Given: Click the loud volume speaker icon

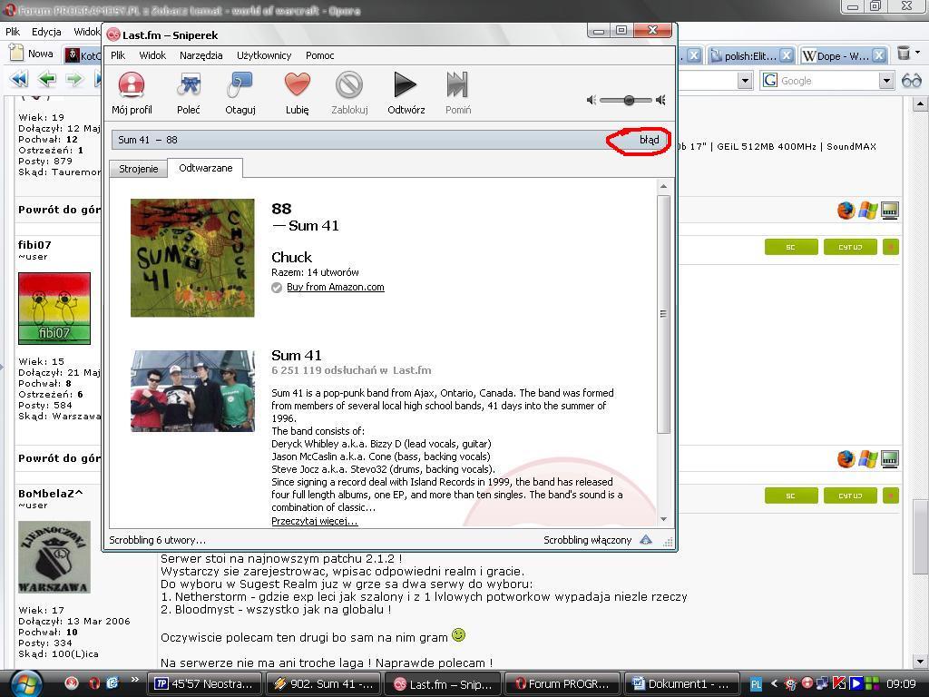Looking at the screenshot, I should coord(661,100).
